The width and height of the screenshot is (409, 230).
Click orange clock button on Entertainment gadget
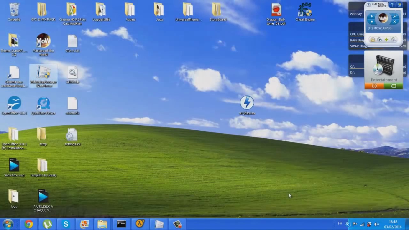pos(374,86)
